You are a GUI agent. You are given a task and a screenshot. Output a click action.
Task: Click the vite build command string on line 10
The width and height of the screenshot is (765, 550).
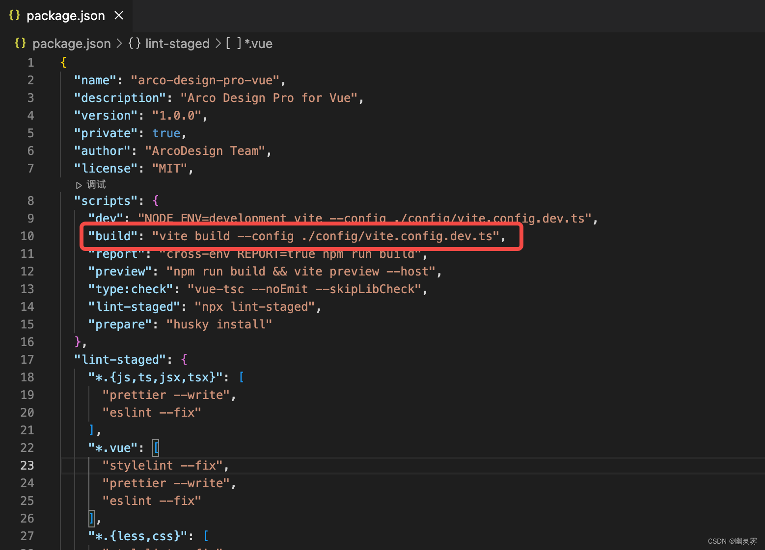tap(326, 236)
